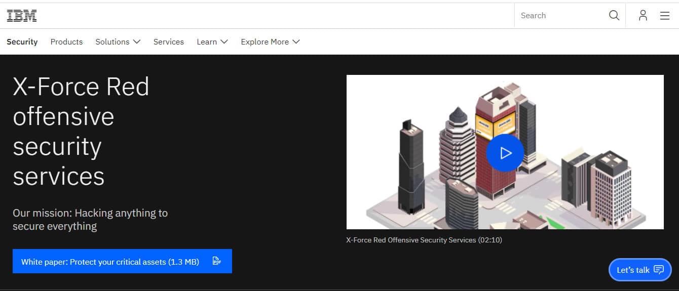Click the IBM logo
This screenshot has height=291, width=679.
pyautogui.click(x=22, y=16)
